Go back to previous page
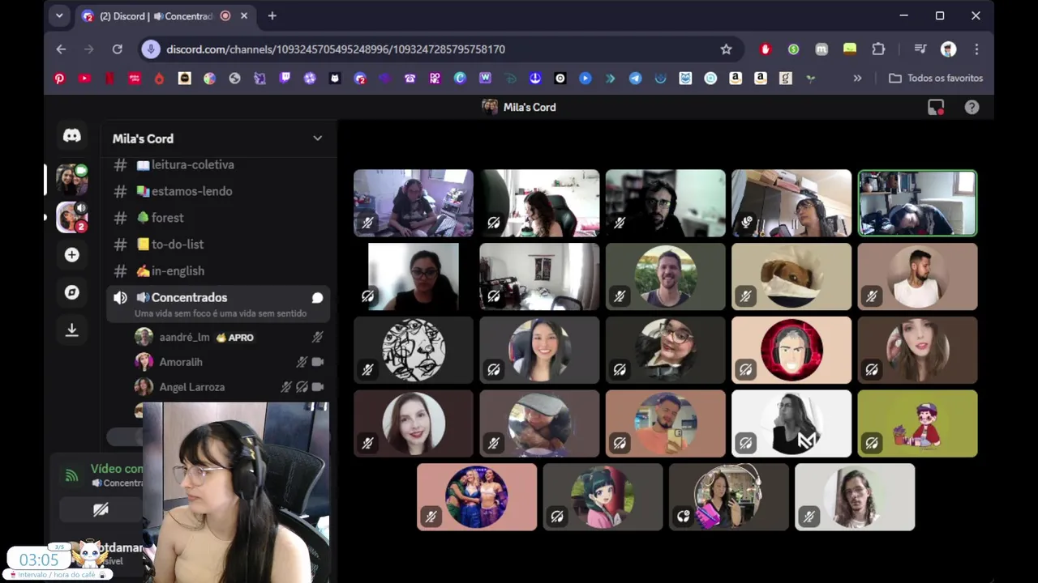The height and width of the screenshot is (583, 1038). click(61, 49)
